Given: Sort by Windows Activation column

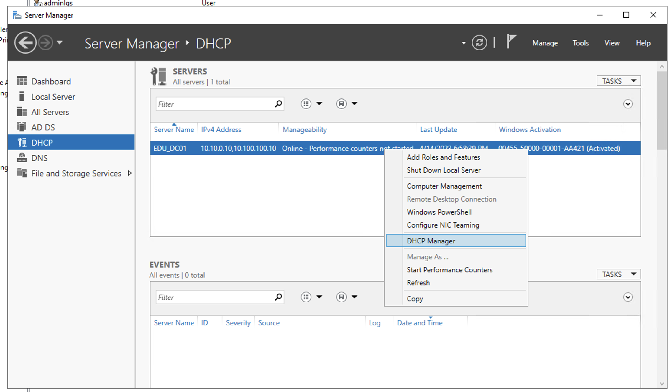Looking at the screenshot, I should (x=530, y=130).
